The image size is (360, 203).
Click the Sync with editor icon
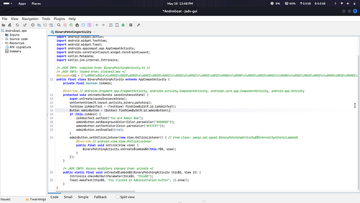point(33,25)
